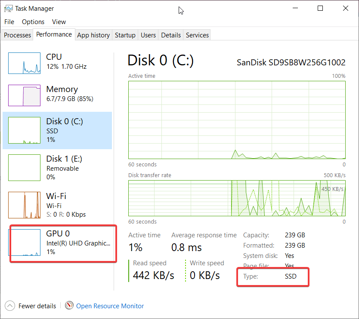The height and width of the screenshot is (319, 359).
Task: Click the SanDisk SD9SB8W256G1002 model name
Action: click(291, 62)
